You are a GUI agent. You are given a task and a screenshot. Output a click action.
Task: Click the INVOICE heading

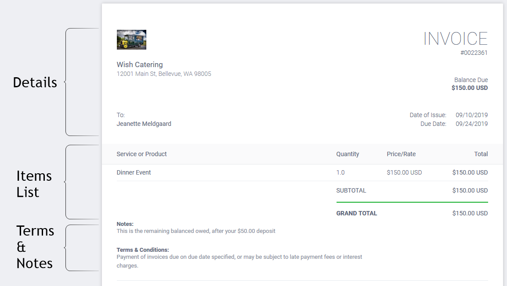(455, 39)
